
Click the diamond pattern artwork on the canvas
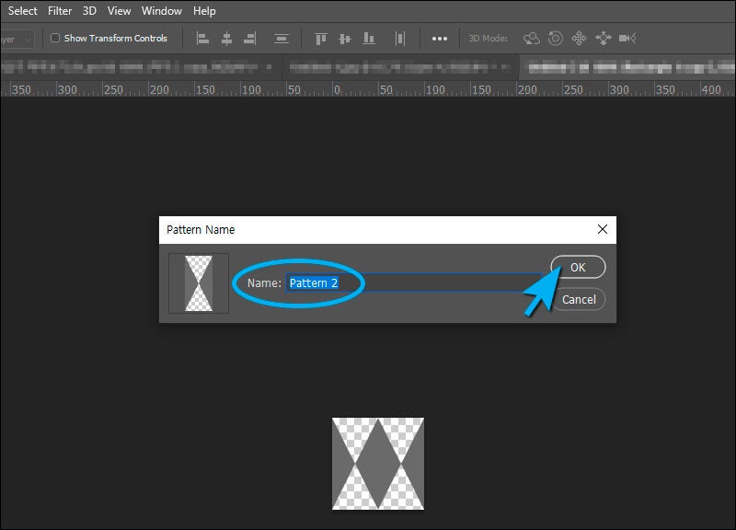(x=378, y=464)
